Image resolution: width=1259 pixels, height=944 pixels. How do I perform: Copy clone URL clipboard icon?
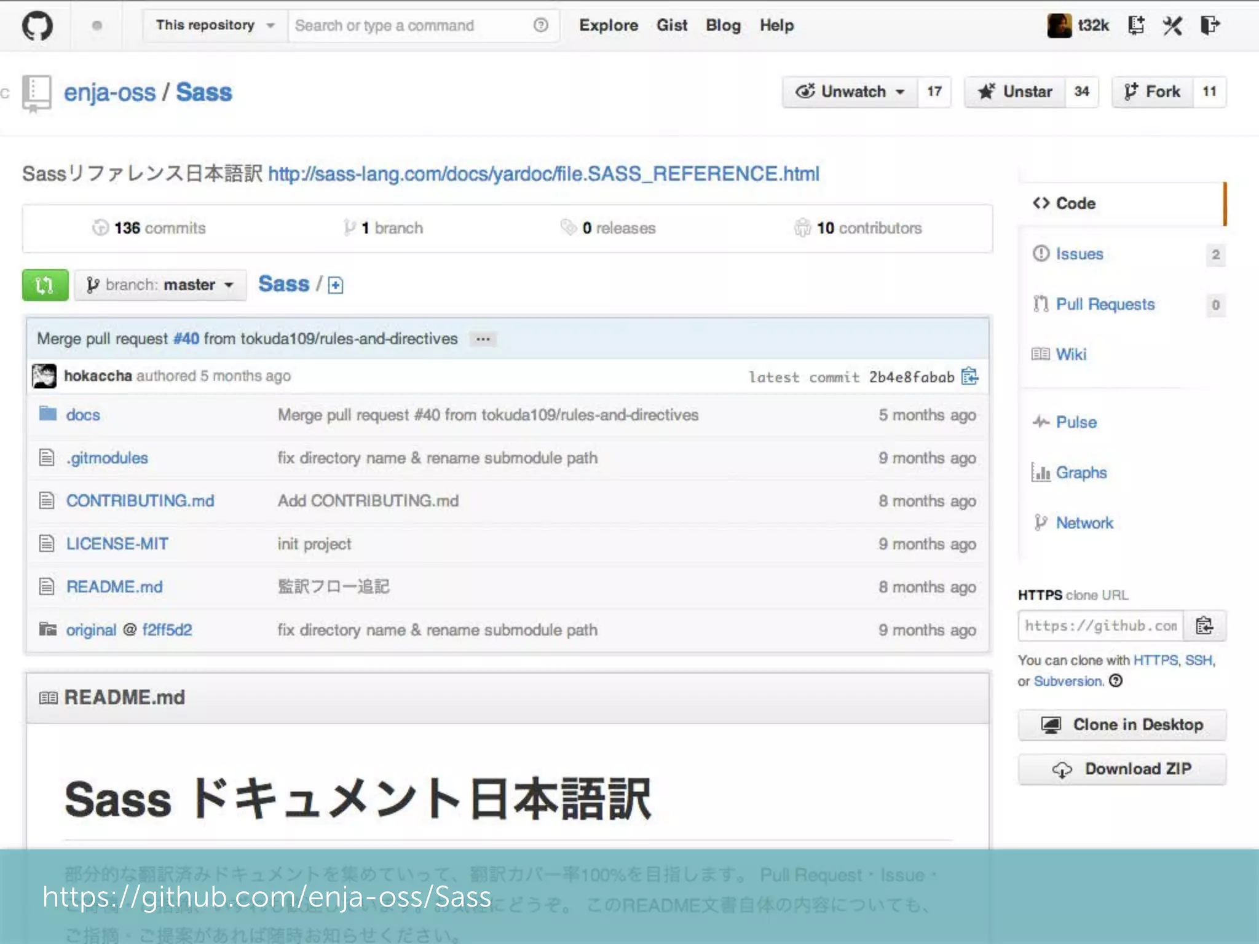(x=1204, y=626)
